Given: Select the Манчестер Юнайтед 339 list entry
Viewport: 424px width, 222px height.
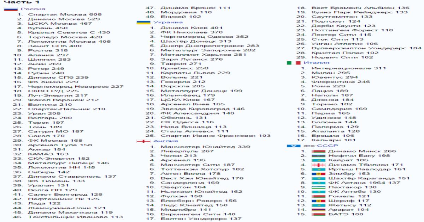Looking at the screenshot, I should point(205,147).
